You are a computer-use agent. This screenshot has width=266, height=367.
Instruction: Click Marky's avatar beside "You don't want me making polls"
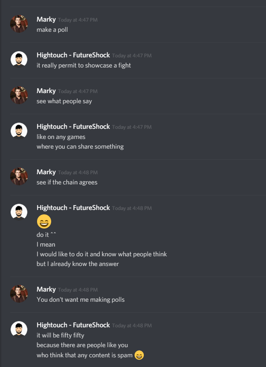(x=19, y=294)
